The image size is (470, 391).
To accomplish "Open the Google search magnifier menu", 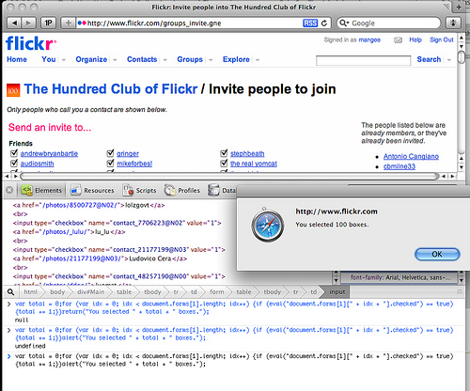I will pos(344,23).
